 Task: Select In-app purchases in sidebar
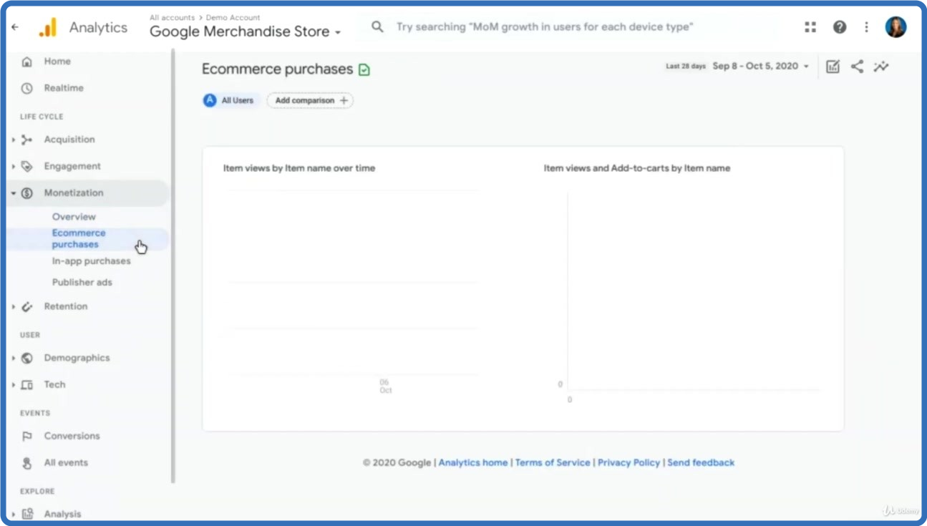coord(91,261)
